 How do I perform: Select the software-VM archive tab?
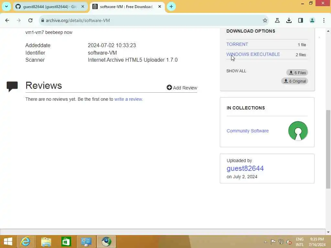pyautogui.click(x=127, y=6)
